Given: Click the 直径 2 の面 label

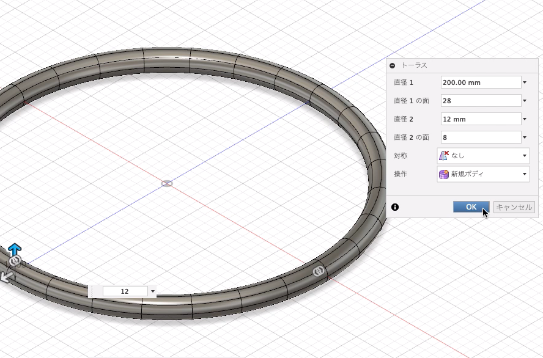Looking at the screenshot, I should tap(412, 137).
